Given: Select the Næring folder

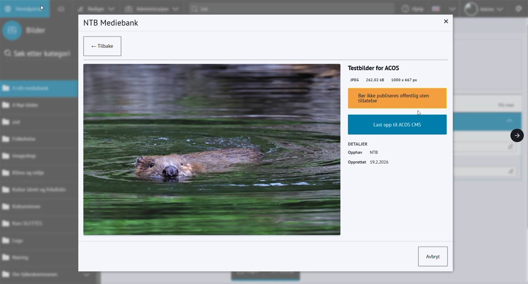Looking at the screenshot, I should point(21,257).
